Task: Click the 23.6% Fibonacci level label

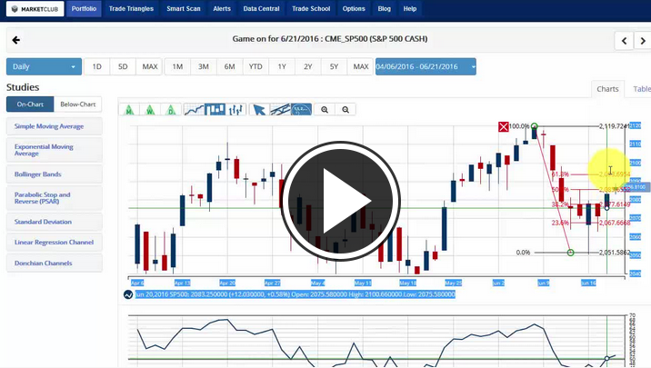Action: coord(560,224)
